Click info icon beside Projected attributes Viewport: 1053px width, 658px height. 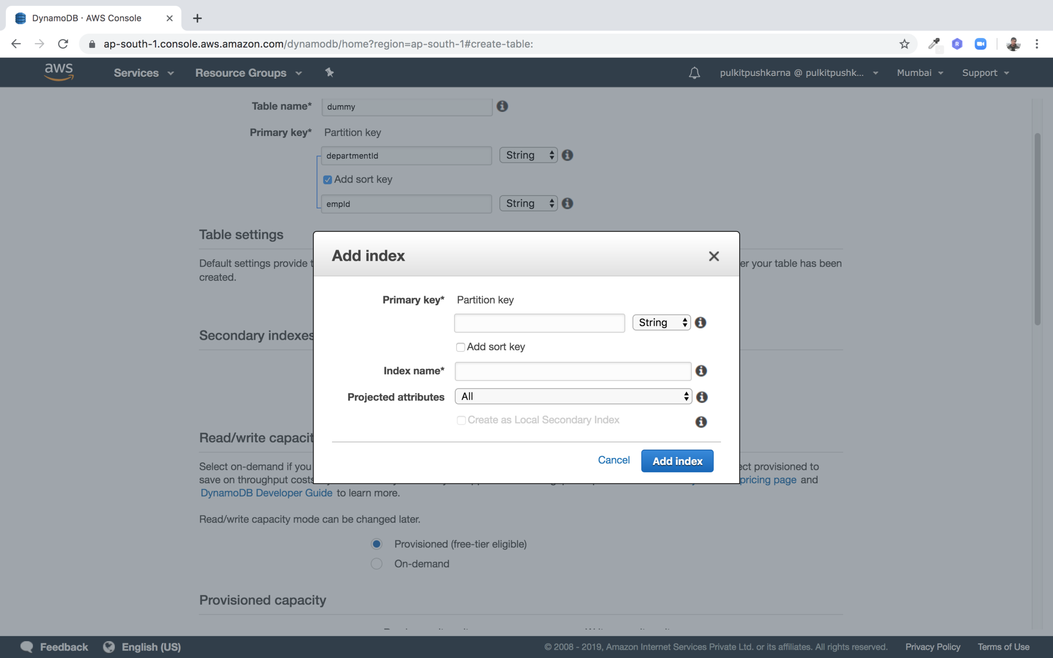[702, 397]
